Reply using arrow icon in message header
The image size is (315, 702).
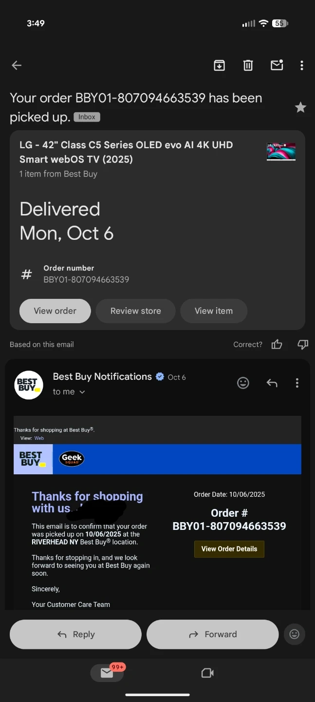click(272, 383)
